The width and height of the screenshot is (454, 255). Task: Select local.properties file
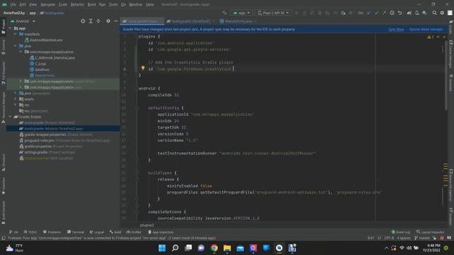(x=46, y=158)
